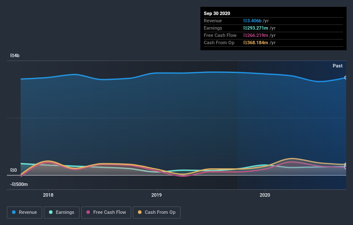
Task: Click the Revenue row label in tooltip
Action: tap(213, 21)
